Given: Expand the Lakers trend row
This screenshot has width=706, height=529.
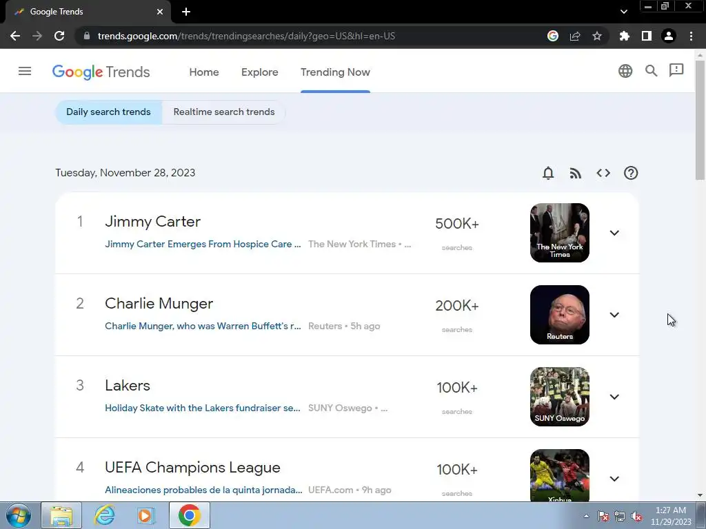Looking at the screenshot, I should point(614,396).
